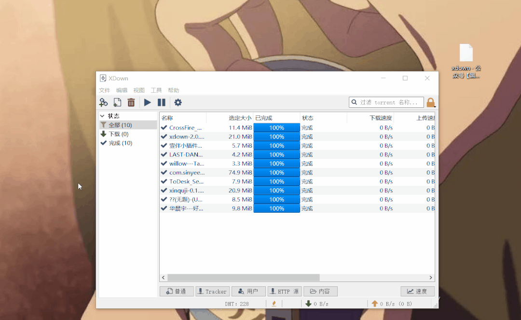Sort by 名称 column header
The image size is (521, 320).
pos(183,118)
